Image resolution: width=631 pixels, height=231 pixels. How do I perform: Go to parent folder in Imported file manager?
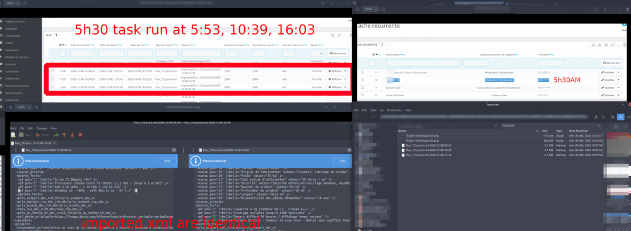click(x=373, y=117)
